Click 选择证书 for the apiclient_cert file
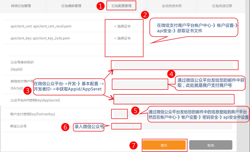This screenshot has height=152, width=250. (122, 26)
